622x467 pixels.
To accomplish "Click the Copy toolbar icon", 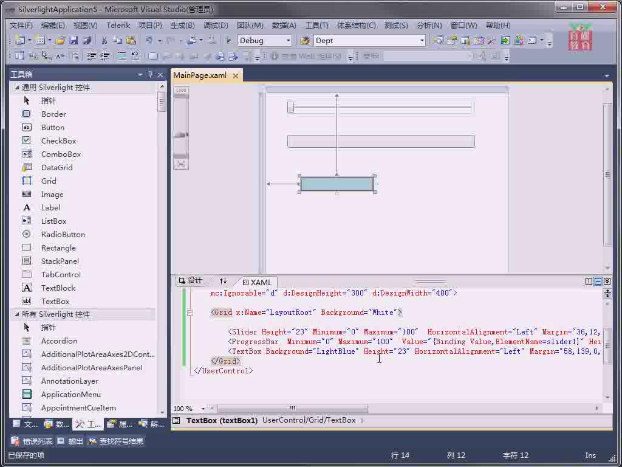I will pos(117,40).
